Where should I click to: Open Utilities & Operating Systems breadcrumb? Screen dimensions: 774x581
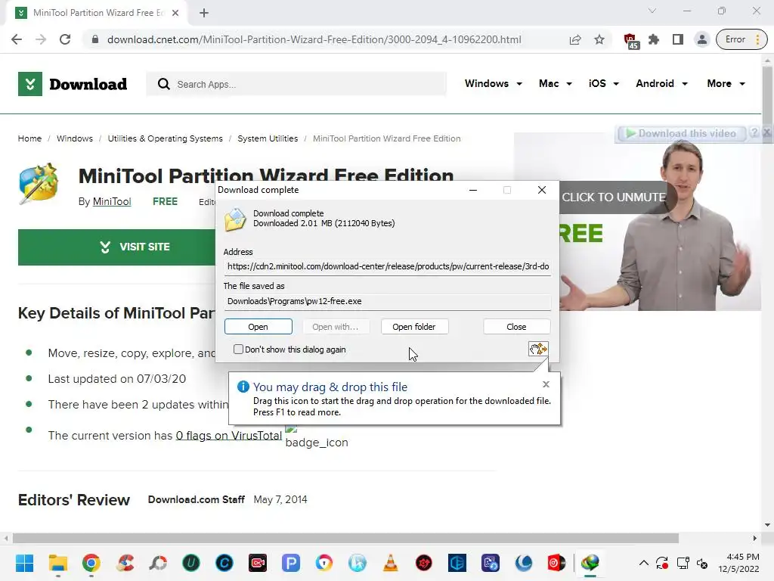tap(165, 138)
